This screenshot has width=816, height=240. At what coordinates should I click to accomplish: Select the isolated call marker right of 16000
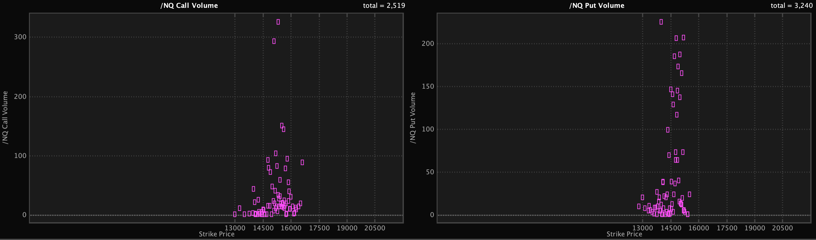pyautogui.click(x=302, y=163)
